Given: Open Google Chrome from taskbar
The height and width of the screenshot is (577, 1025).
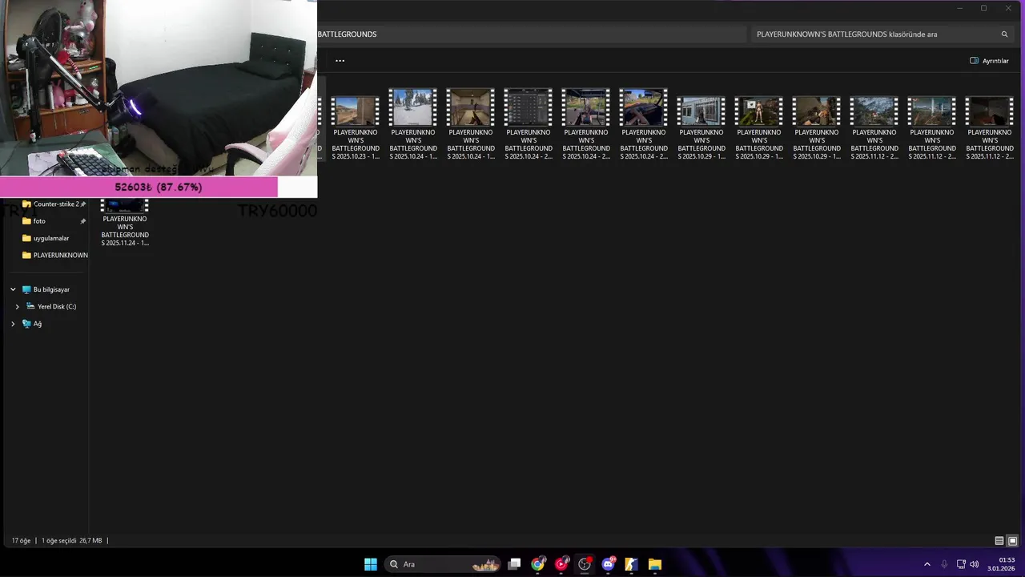Looking at the screenshot, I should click(538, 564).
